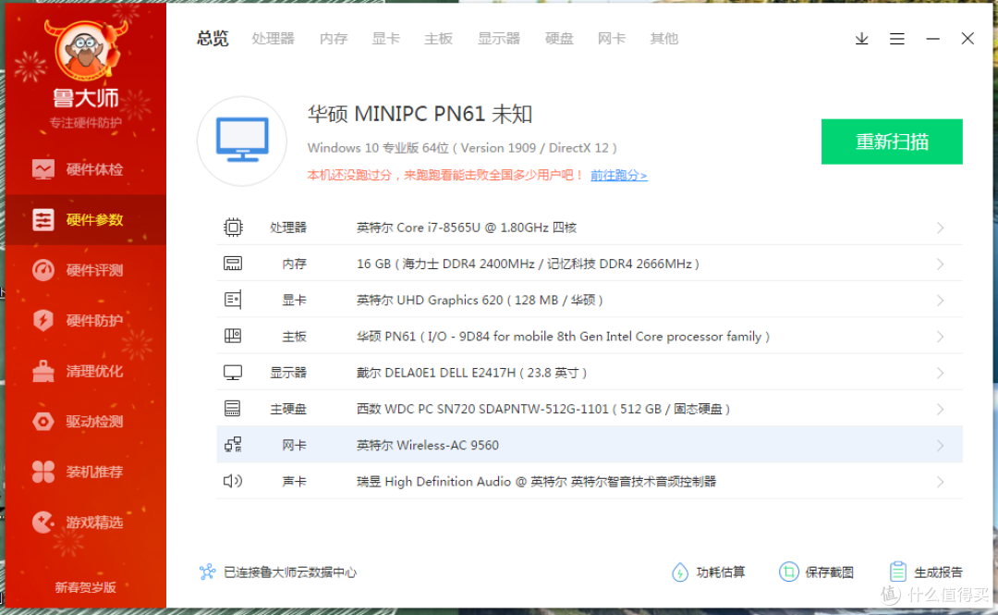Switch to the top 显示器 tab

499,38
